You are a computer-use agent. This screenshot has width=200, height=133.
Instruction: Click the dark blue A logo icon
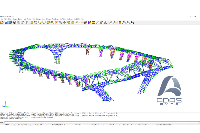(132, 22)
